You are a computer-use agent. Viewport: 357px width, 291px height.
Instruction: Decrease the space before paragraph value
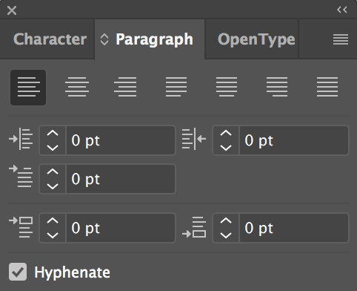53,235
